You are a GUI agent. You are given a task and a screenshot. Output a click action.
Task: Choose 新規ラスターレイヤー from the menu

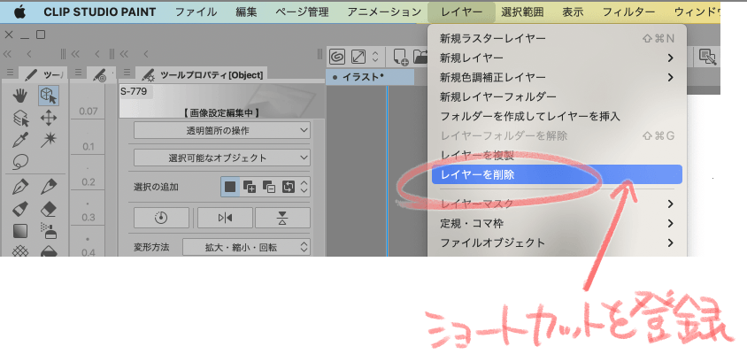[x=557, y=38]
